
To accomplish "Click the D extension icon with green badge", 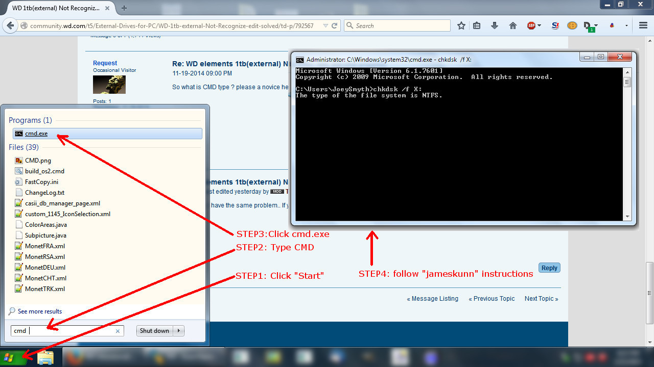I will pyautogui.click(x=589, y=26).
